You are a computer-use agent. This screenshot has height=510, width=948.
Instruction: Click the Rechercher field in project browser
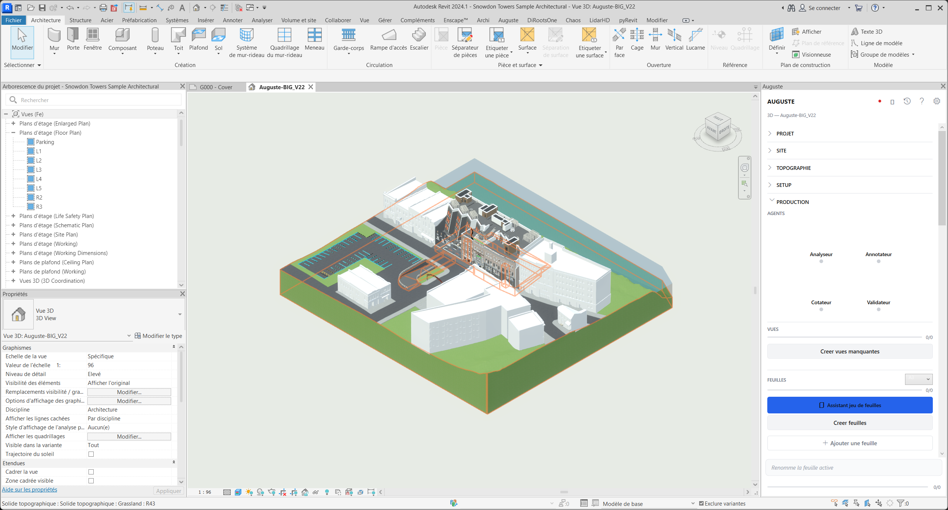point(93,100)
